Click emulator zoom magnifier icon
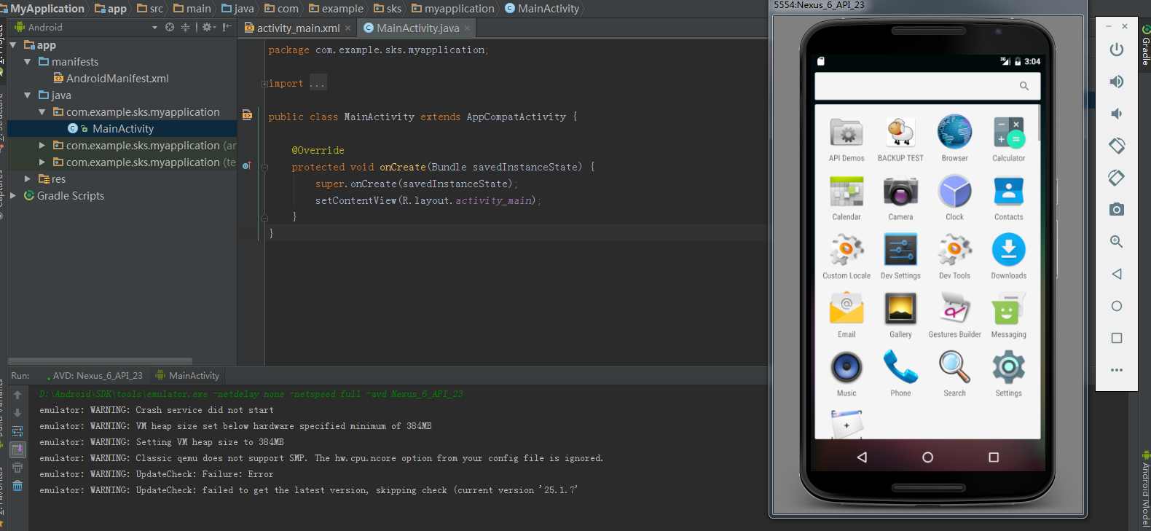 point(1117,242)
